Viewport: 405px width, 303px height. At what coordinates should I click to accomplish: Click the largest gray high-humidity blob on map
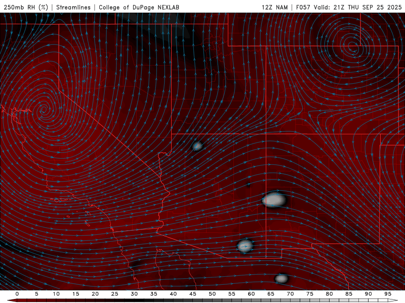(274, 199)
